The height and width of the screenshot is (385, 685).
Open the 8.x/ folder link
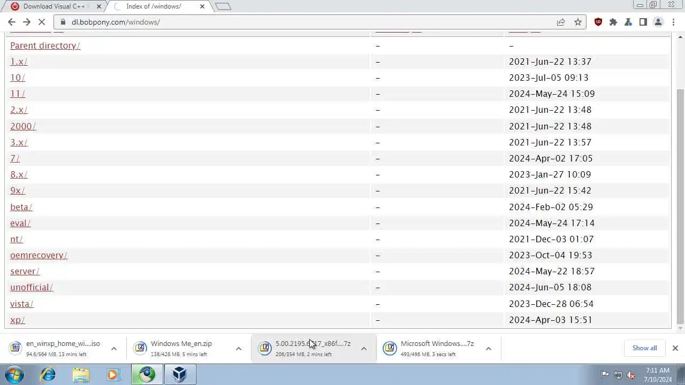19,174
